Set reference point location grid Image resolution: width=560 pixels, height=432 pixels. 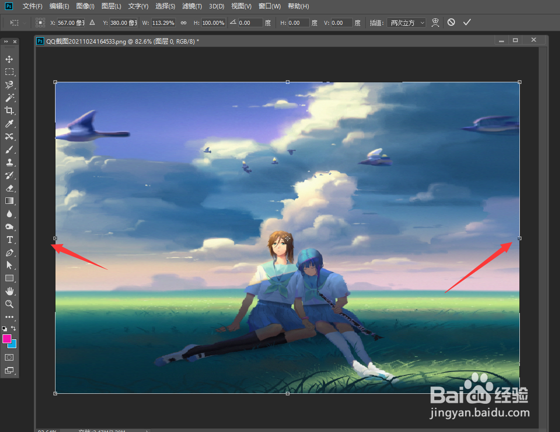click(x=40, y=22)
